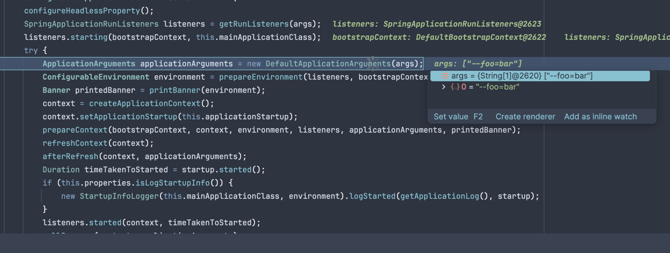
Task: Add args as inline watch
Action: [600, 117]
